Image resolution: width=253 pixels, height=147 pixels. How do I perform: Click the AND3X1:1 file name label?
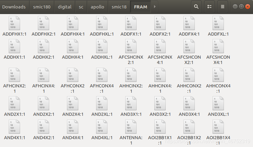131,114
